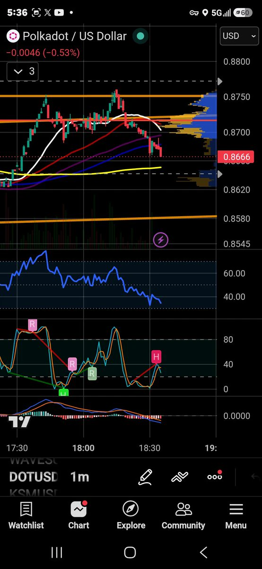This screenshot has width=262, height=569.
Task: Open the Menu tab
Action: tap(236, 516)
